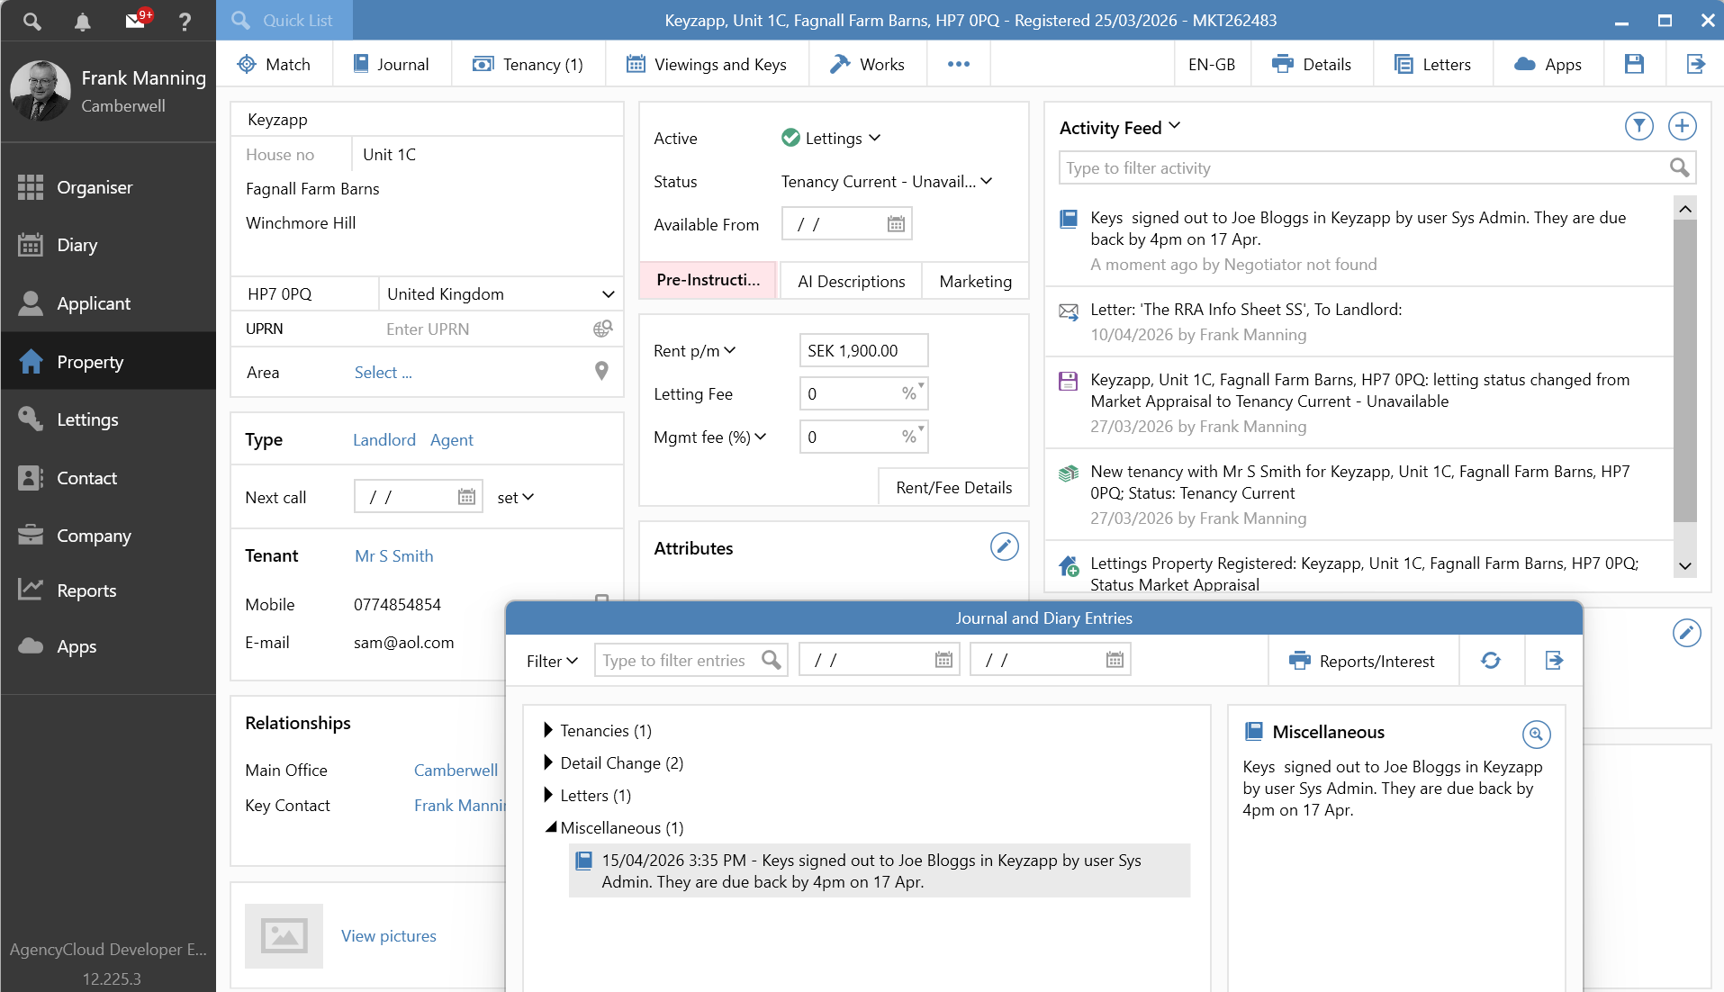The height and width of the screenshot is (992, 1724).
Task: Click the UPRN globe lookup icon
Action: [x=602, y=329]
